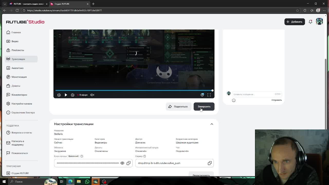This screenshot has height=185, width=329.
Task: Open the Windows Start menu
Action: point(4,182)
